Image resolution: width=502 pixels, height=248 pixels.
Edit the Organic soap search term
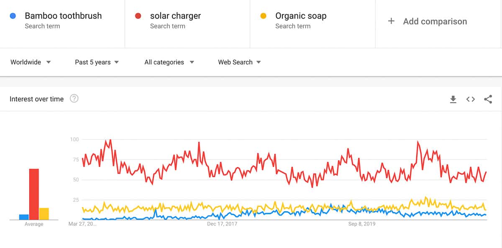(x=301, y=16)
